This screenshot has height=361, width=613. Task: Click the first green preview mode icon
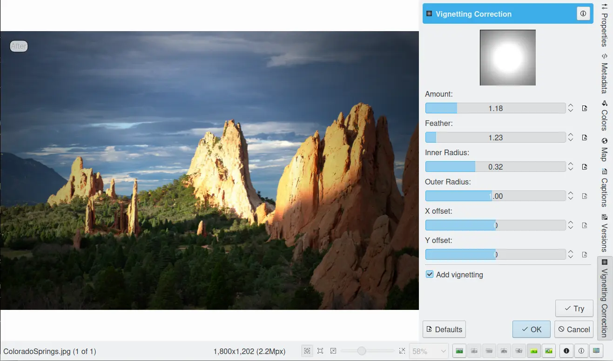(459, 351)
